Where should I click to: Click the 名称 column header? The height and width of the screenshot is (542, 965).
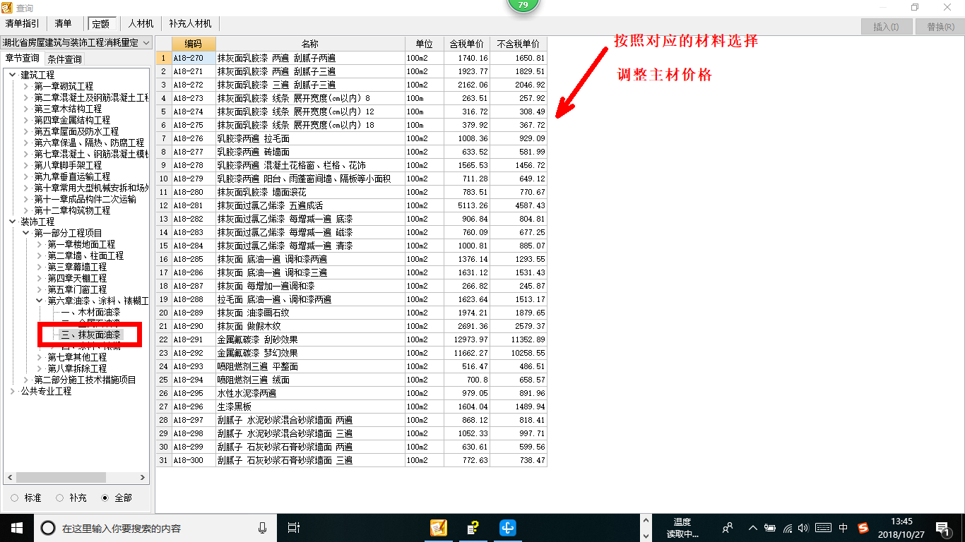click(310, 44)
